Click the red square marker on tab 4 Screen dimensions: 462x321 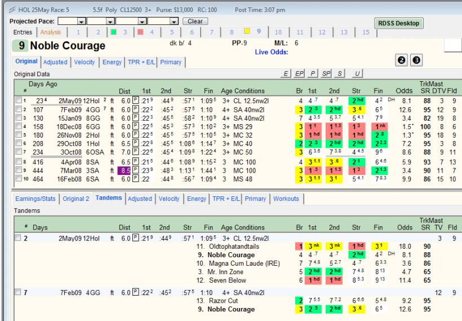click(140, 32)
